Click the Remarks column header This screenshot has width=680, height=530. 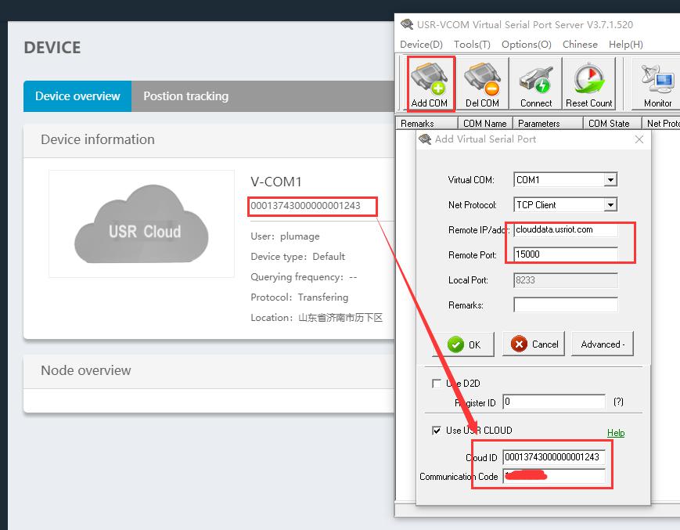point(427,124)
